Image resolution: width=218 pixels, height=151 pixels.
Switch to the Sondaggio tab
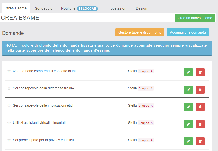click(44, 8)
